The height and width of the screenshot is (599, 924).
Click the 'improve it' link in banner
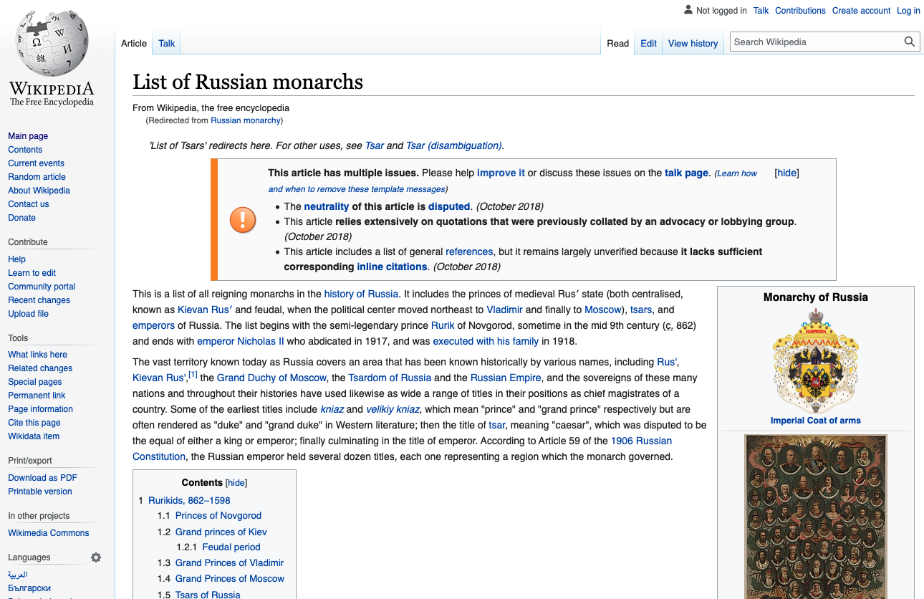(501, 173)
